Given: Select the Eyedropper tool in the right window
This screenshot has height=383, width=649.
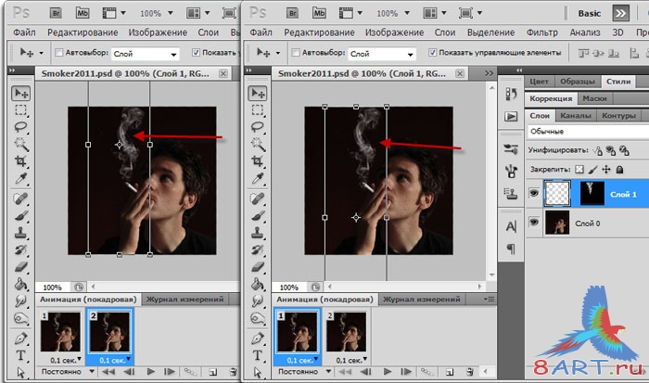Looking at the screenshot, I should 257,178.
